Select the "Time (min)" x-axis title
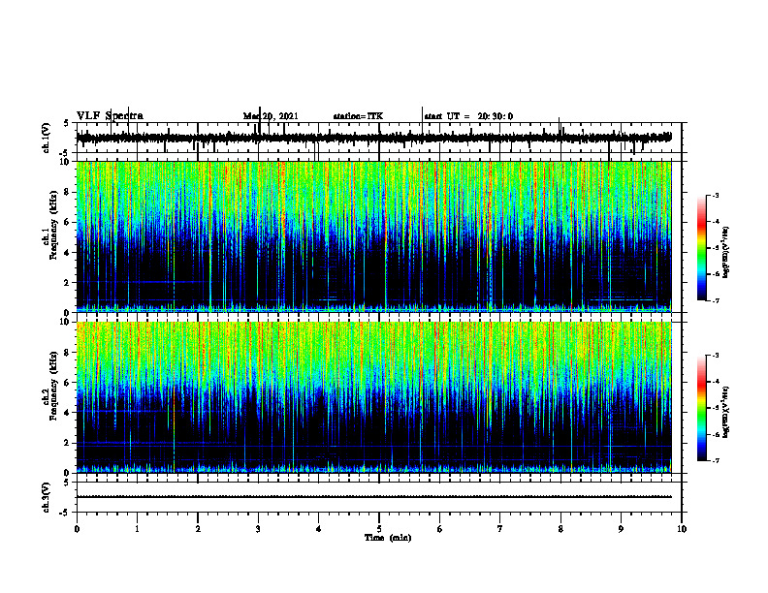Screen dimensions: 768x593 [x=388, y=538]
